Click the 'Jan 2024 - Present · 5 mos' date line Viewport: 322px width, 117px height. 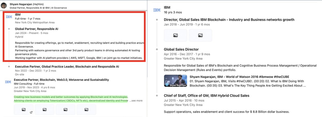tap(31, 33)
